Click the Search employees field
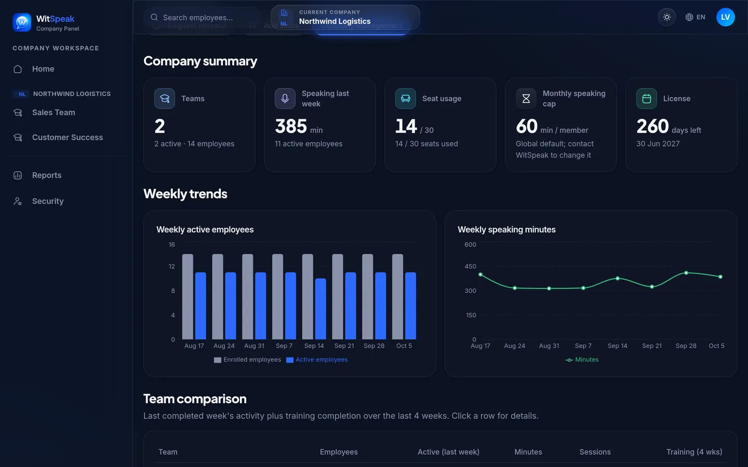The width and height of the screenshot is (748, 467). coord(203,17)
